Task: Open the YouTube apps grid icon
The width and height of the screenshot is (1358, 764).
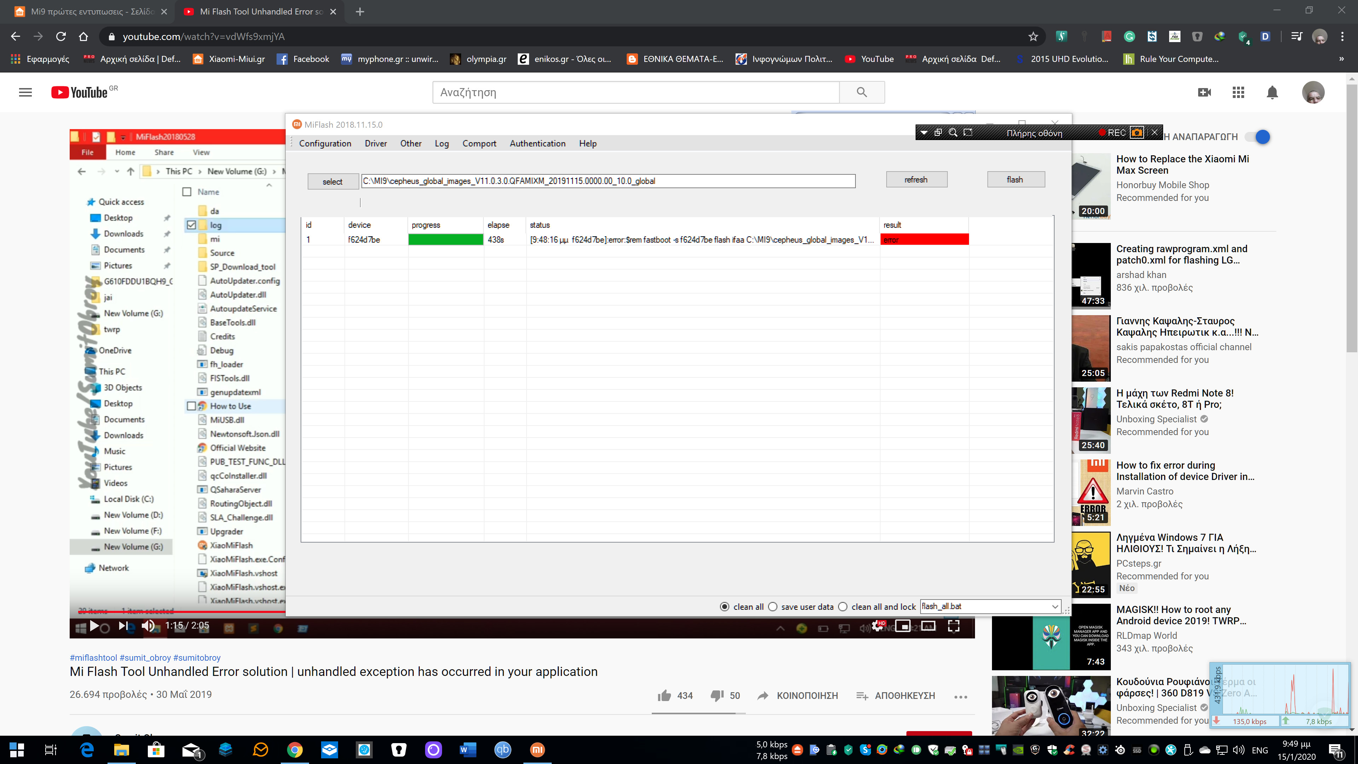Action: (1238, 93)
